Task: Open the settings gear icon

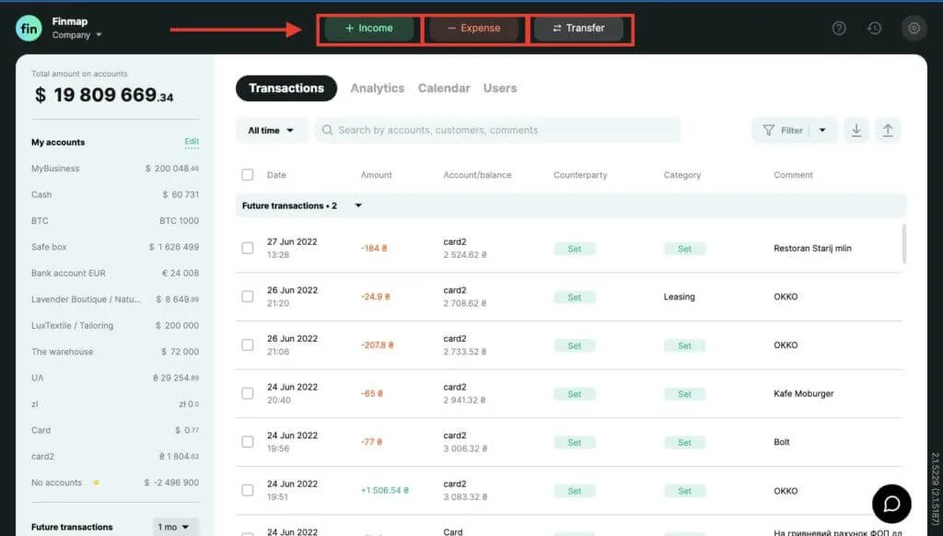Action: 914,28
